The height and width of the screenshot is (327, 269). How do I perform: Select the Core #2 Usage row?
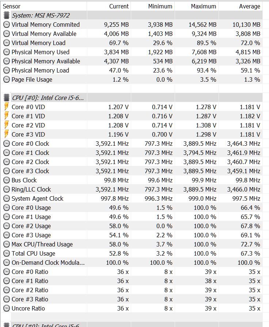click(x=132, y=226)
